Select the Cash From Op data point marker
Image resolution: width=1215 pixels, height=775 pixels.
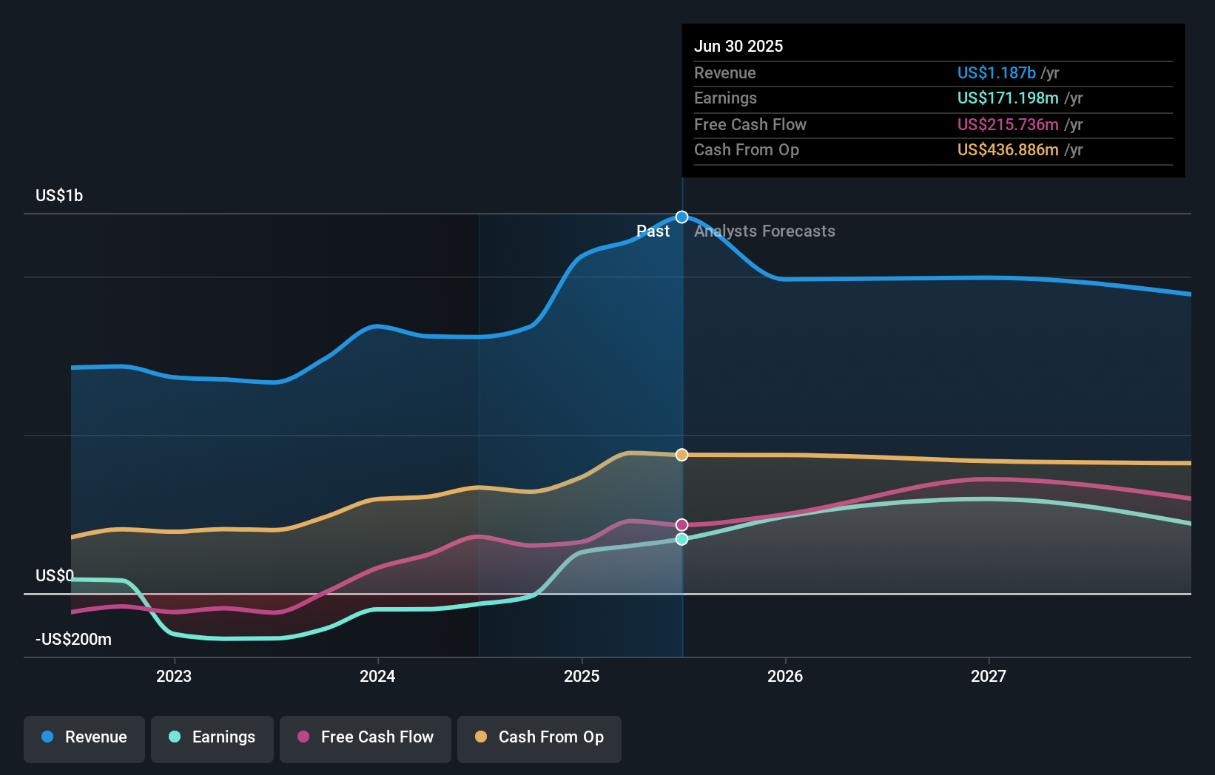click(x=681, y=455)
